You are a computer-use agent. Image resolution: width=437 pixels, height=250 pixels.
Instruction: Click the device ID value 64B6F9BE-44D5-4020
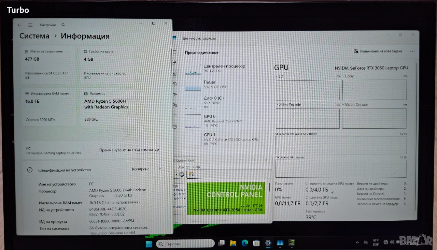coord(109,212)
